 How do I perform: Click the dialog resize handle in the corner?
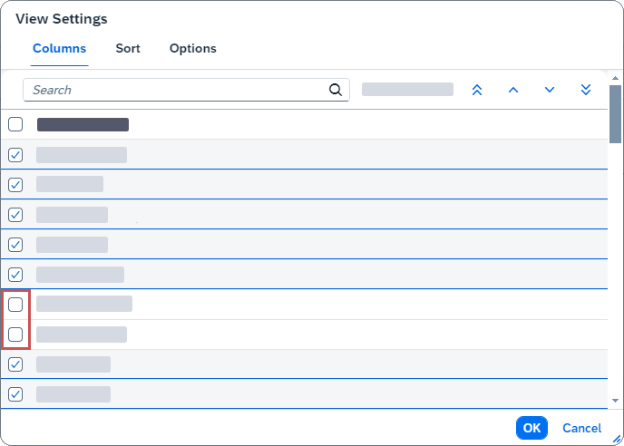tap(617, 439)
